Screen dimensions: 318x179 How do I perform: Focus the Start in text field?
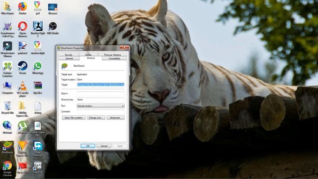tap(100, 93)
